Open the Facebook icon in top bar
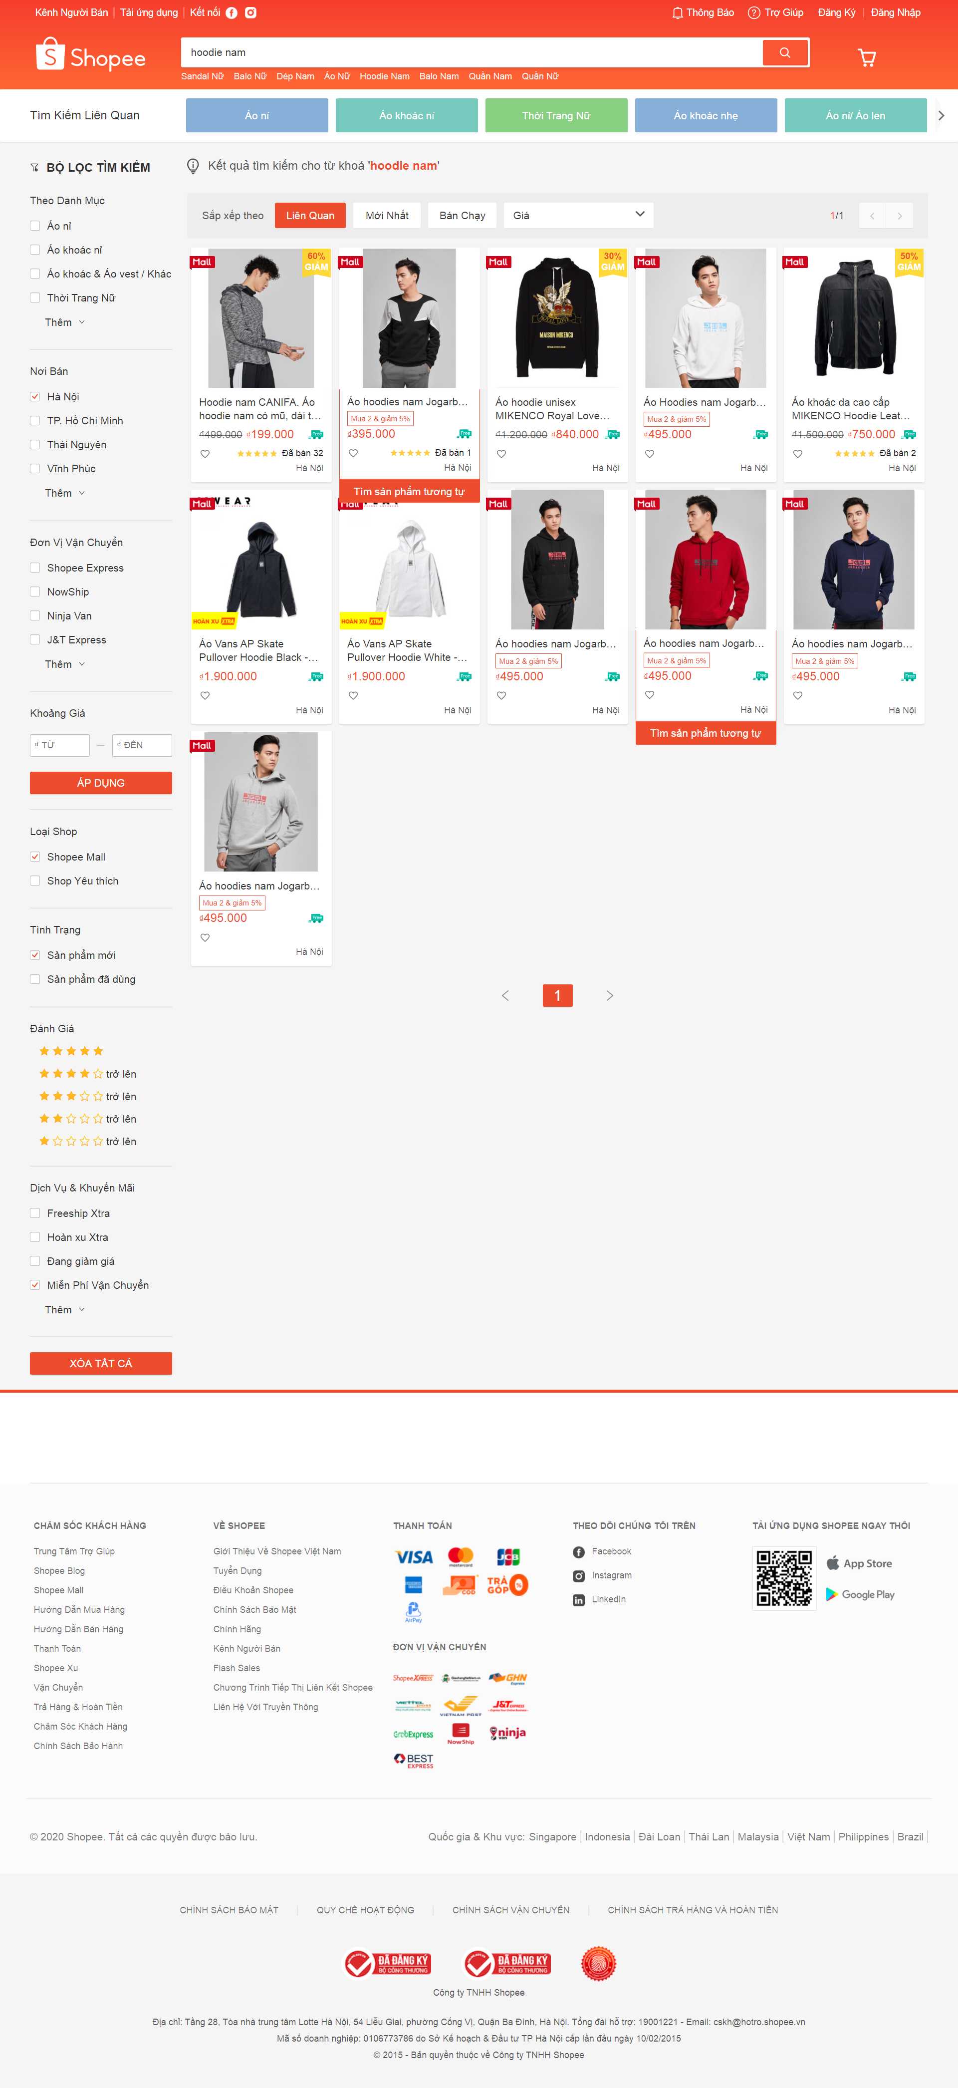Image resolution: width=958 pixels, height=2088 pixels. click(x=232, y=13)
